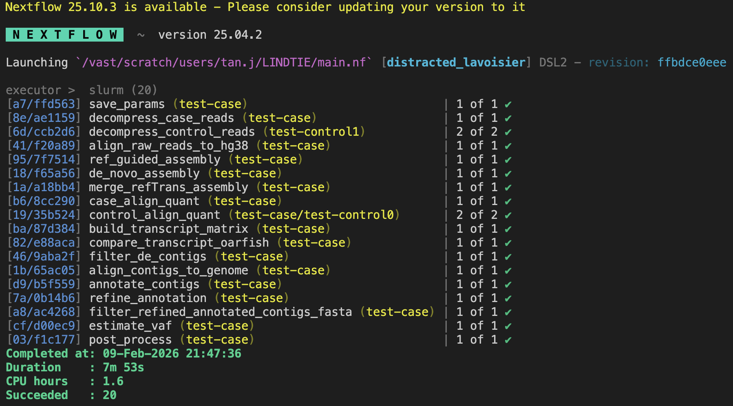This screenshot has height=406, width=733.
Task: Click the checkmark next to de_novo_assembly
Action: pos(508,173)
